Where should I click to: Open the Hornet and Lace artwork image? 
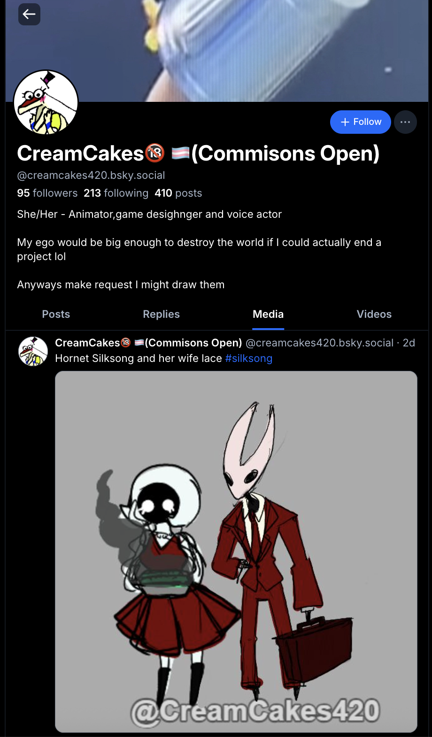(x=236, y=552)
